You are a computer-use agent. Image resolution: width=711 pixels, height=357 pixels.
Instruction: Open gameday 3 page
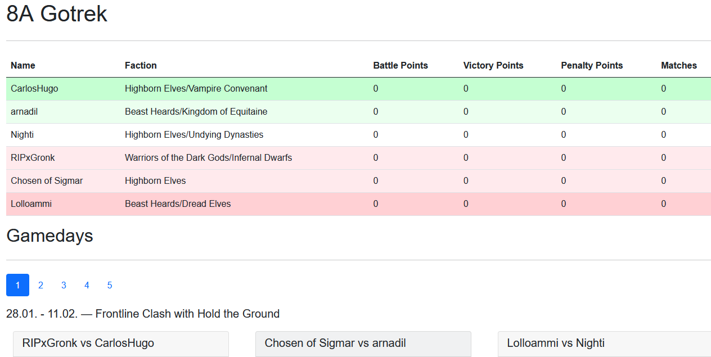[x=64, y=285]
